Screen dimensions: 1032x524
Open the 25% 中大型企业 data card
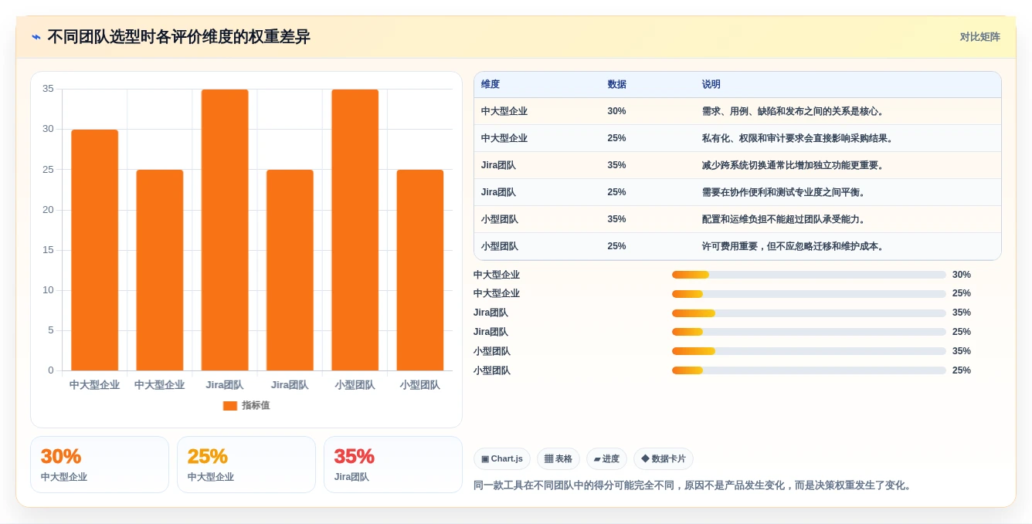tap(246, 465)
